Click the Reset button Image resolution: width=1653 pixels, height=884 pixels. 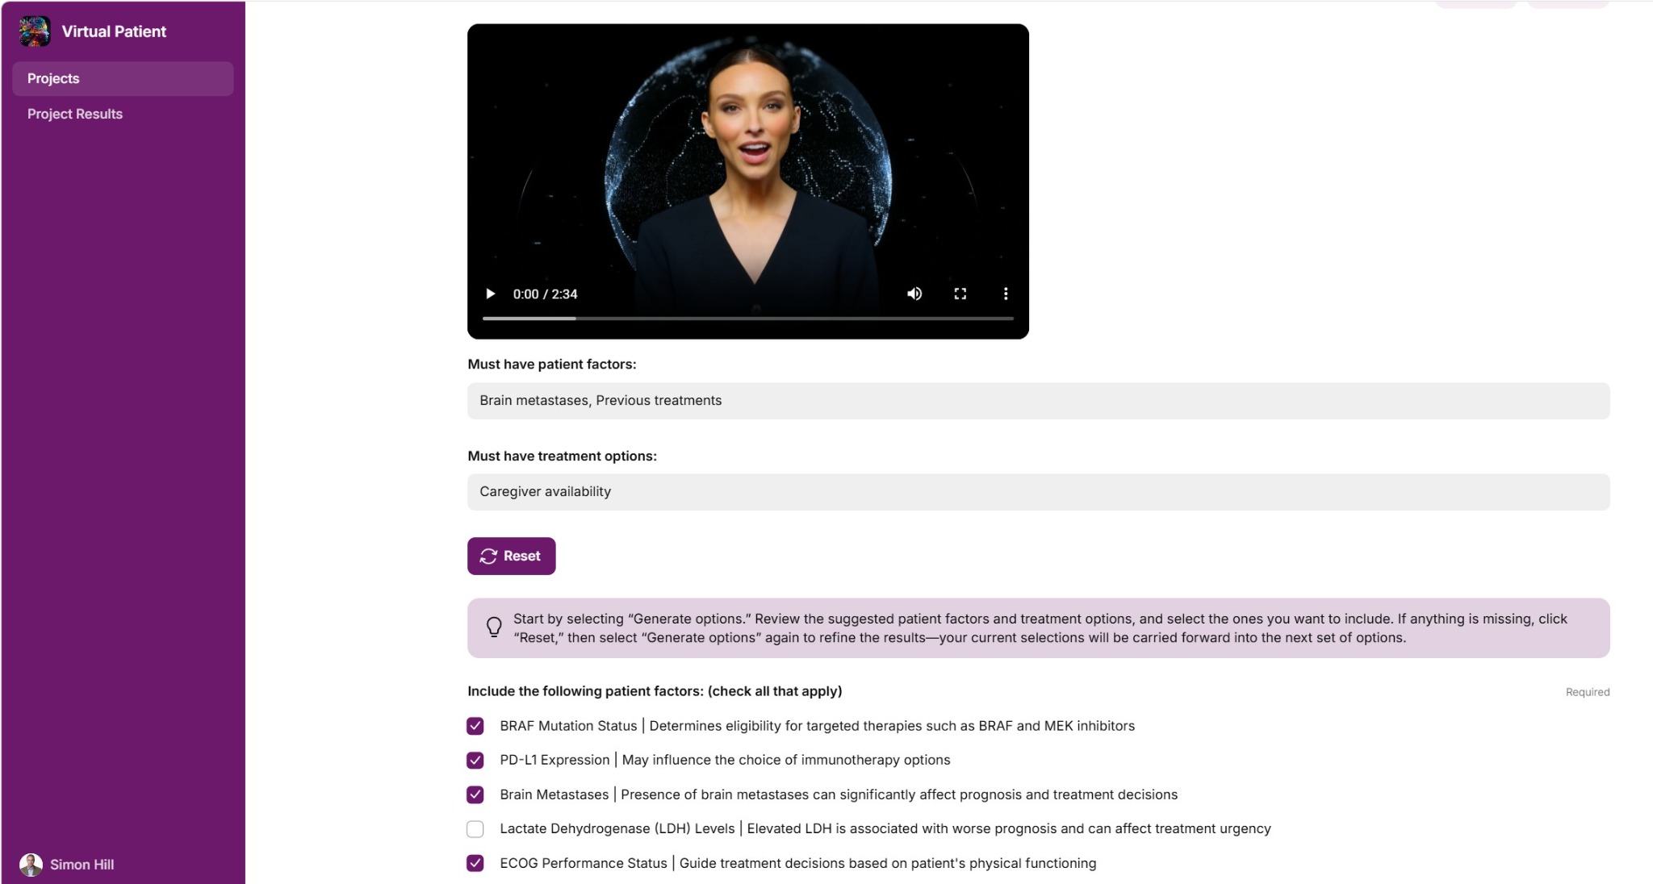pyautogui.click(x=511, y=556)
